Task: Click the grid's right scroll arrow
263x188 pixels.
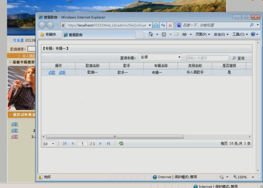Action: pyautogui.click(x=250, y=137)
